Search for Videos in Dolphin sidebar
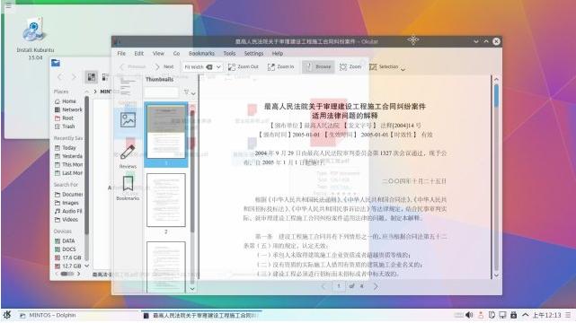Viewport: 576px width, 323px height. [x=66, y=219]
